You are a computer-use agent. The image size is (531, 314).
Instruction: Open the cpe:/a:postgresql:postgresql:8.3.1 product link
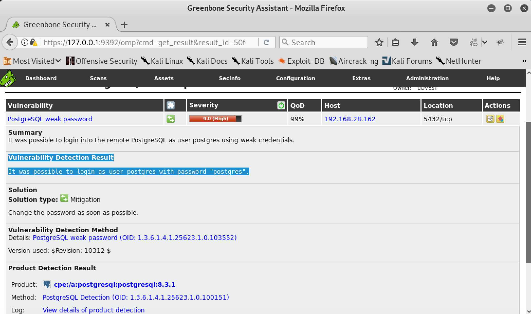114,284
